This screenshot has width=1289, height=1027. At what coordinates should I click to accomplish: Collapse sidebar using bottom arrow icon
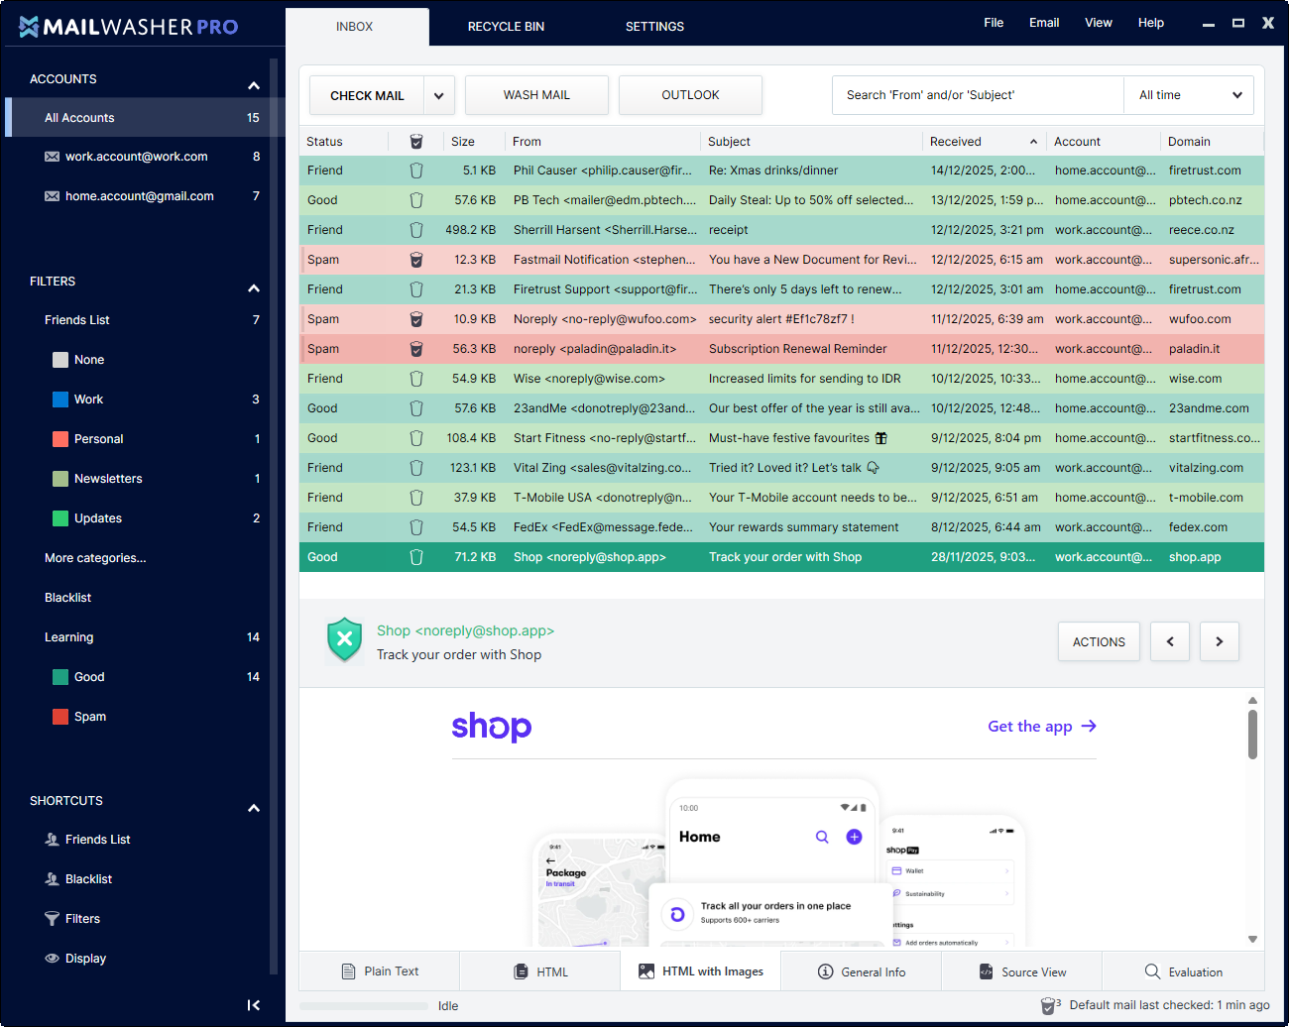(x=254, y=1005)
